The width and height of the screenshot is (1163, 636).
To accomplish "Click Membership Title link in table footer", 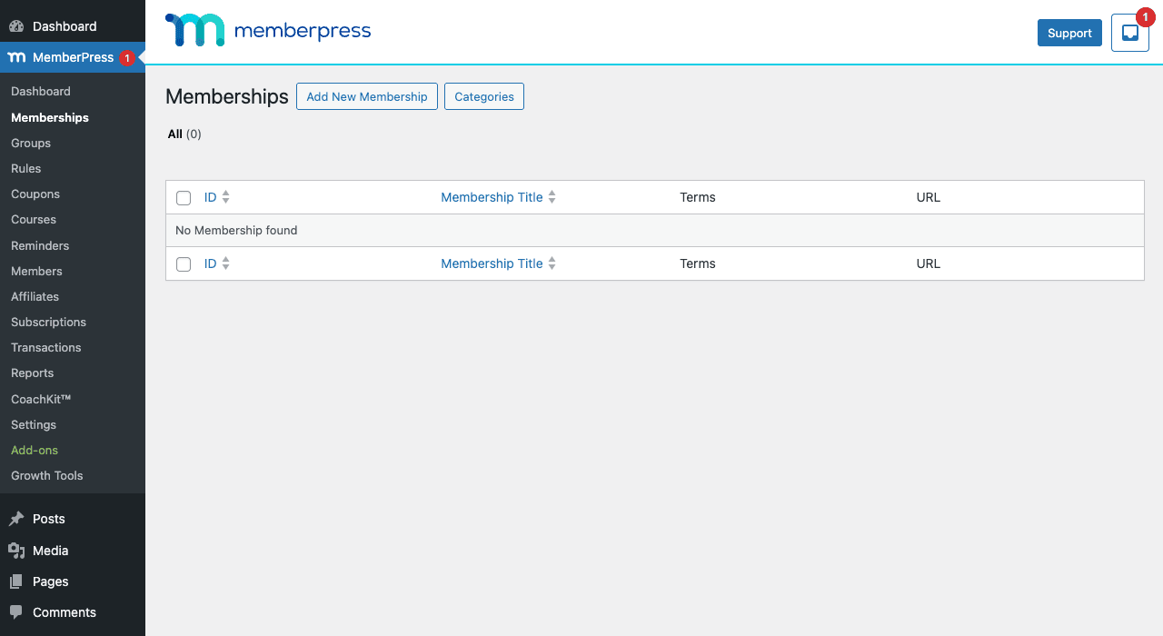I will pos(492,263).
